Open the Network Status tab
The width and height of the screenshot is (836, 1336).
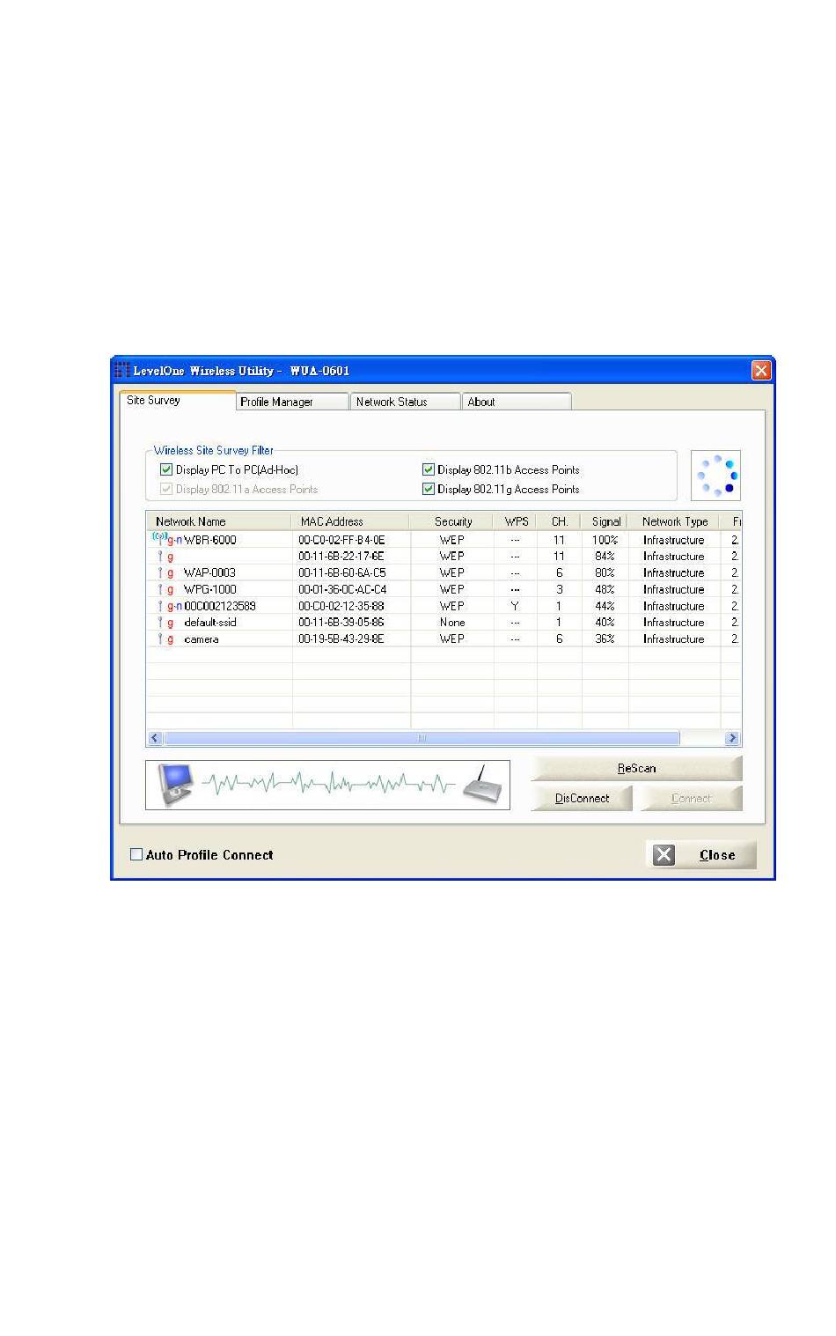point(403,402)
